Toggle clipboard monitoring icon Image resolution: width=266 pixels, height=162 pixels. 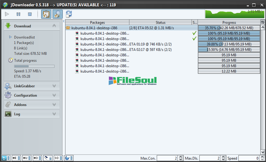(x=46, y=14)
